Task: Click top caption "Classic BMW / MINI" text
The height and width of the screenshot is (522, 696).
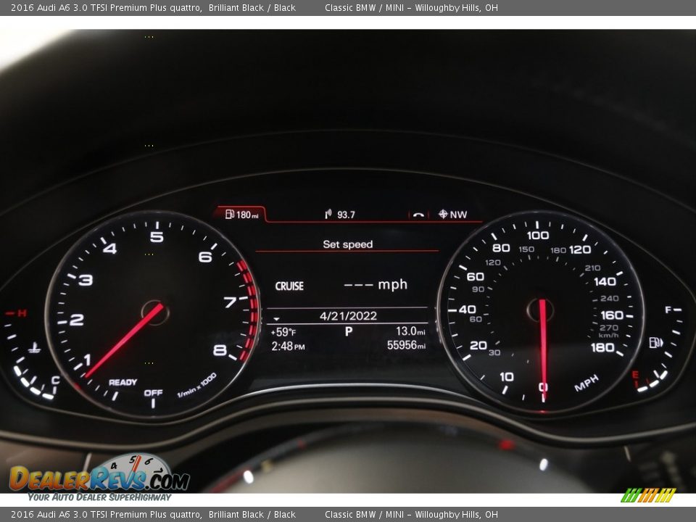Action: click(364, 7)
